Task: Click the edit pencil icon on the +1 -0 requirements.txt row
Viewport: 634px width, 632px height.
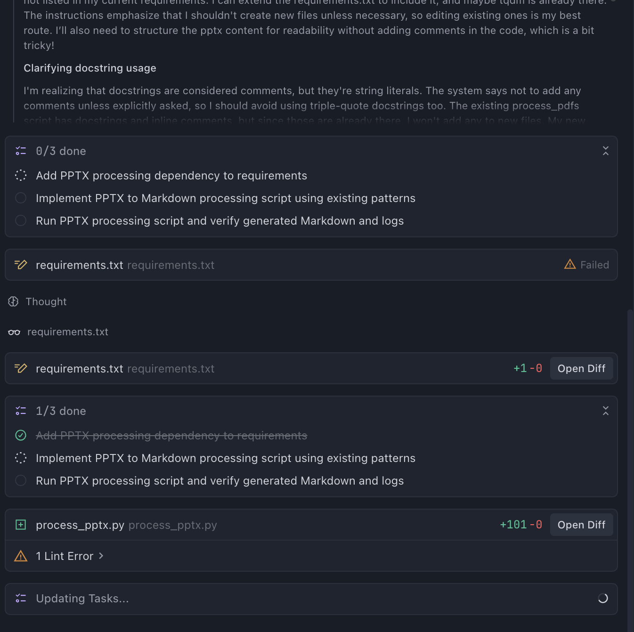Action: tap(21, 368)
